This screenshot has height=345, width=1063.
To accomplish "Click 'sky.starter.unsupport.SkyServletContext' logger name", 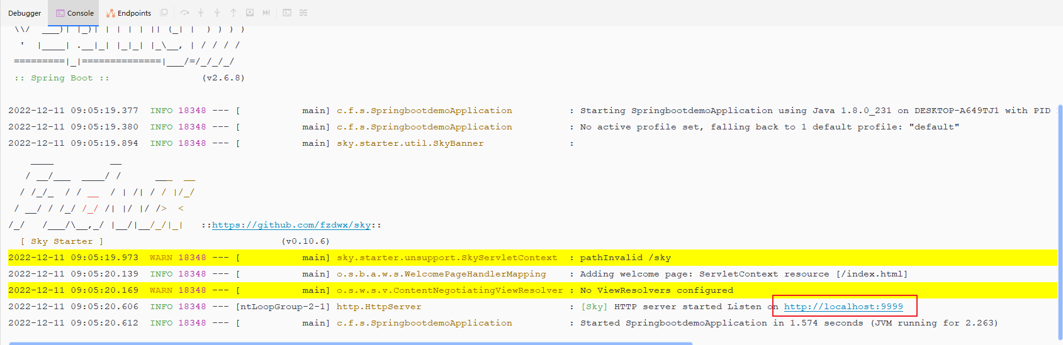I will (x=447, y=258).
